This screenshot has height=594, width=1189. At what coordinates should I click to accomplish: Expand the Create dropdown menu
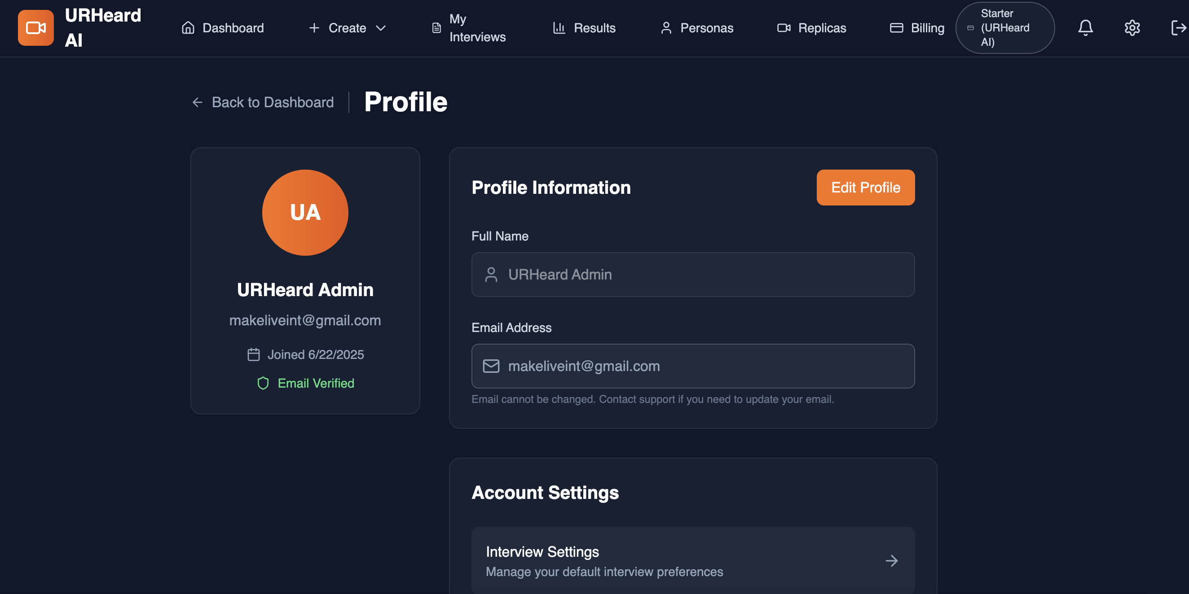click(347, 28)
